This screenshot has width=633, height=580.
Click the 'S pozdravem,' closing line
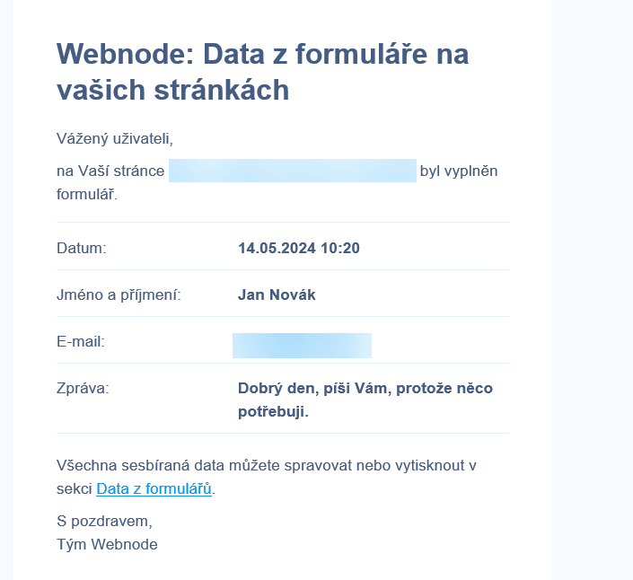pos(104,521)
